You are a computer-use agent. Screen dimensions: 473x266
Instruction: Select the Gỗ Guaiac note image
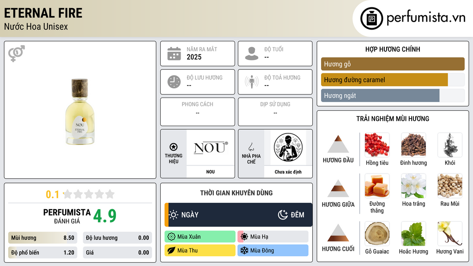377,234
